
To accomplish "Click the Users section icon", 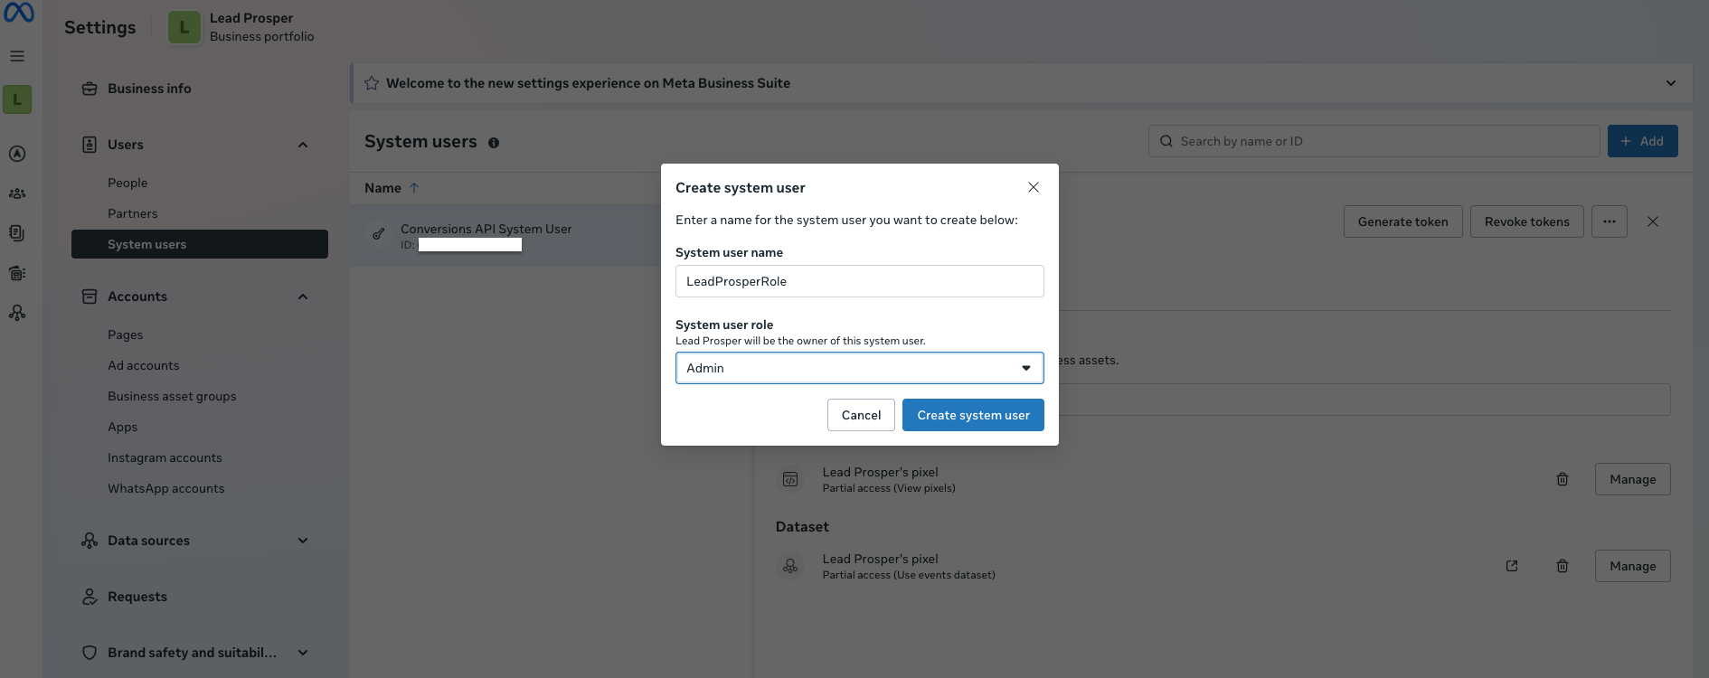I will pyautogui.click(x=90, y=145).
